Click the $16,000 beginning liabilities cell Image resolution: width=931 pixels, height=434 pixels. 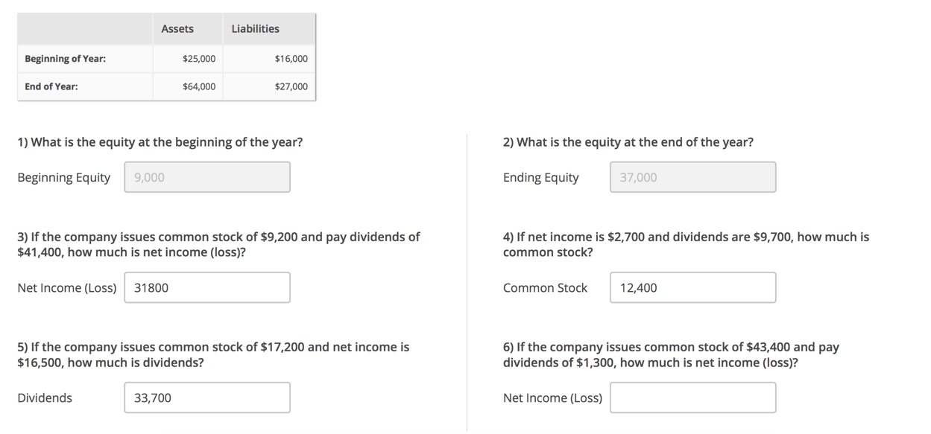[269, 59]
